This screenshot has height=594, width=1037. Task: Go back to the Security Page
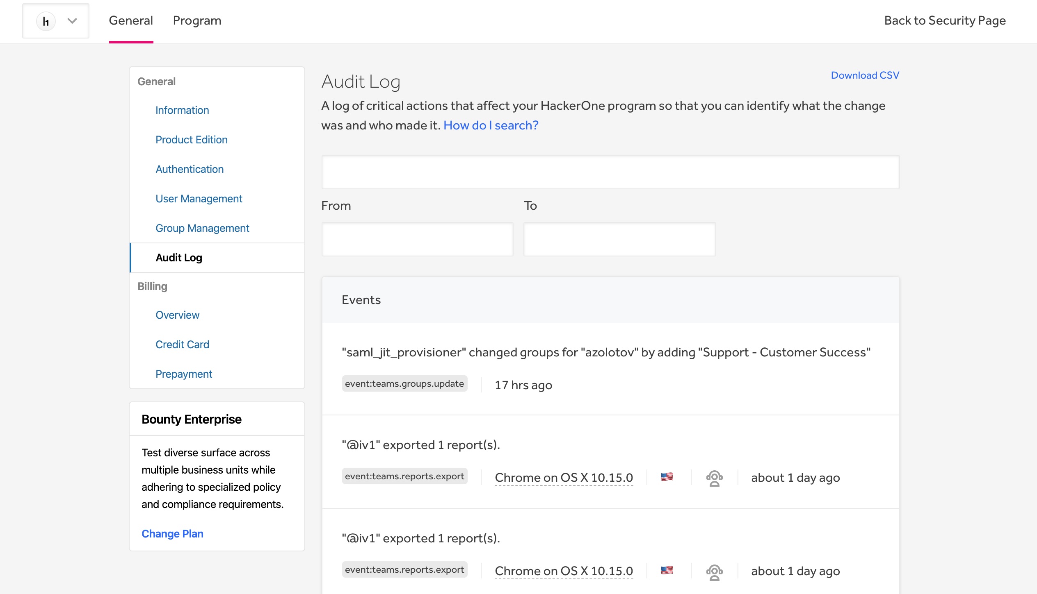point(945,20)
